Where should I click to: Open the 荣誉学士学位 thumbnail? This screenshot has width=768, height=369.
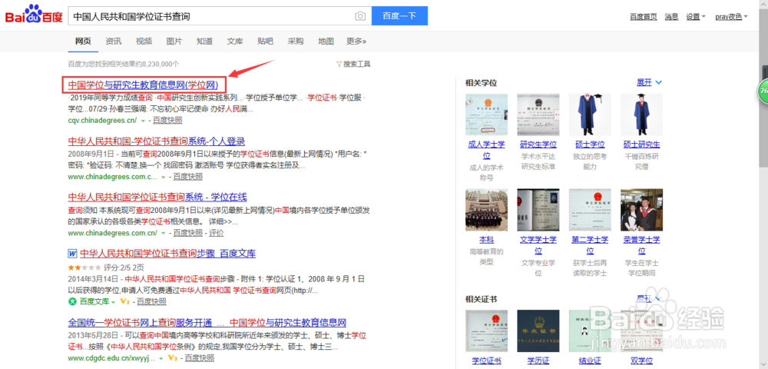point(641,210)
